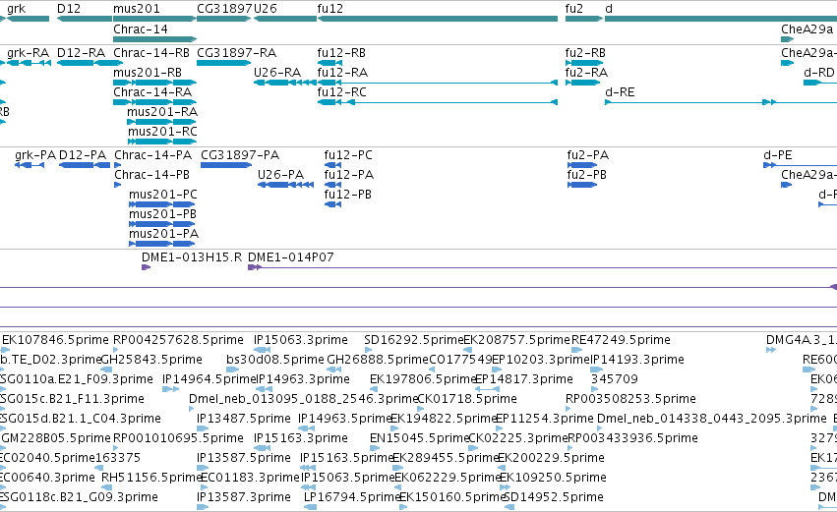The height and width of the screenshot is (512, 837).
Task: Select the fu2 gene label
Action: [574, 9]
